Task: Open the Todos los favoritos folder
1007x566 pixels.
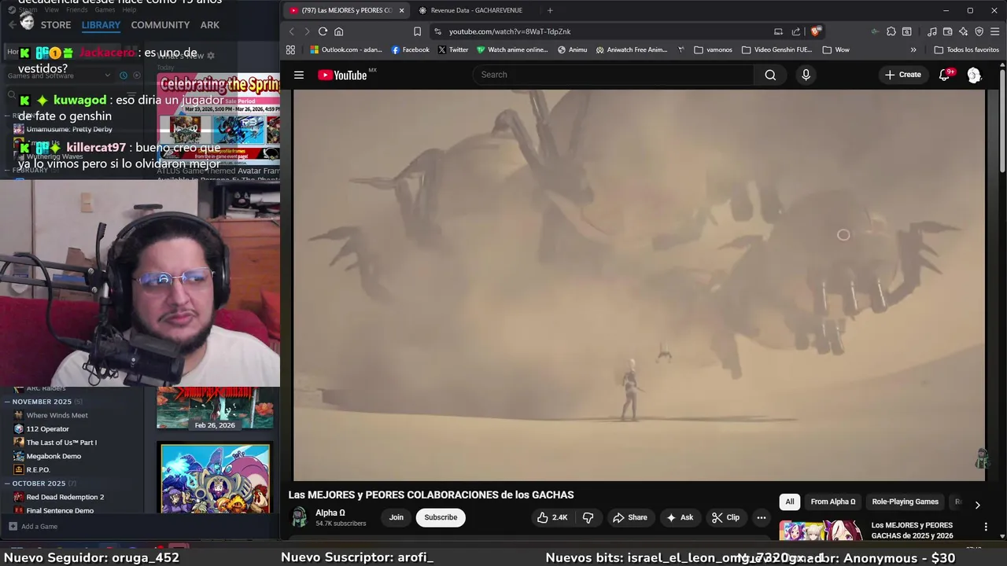Action: [967, 50]
